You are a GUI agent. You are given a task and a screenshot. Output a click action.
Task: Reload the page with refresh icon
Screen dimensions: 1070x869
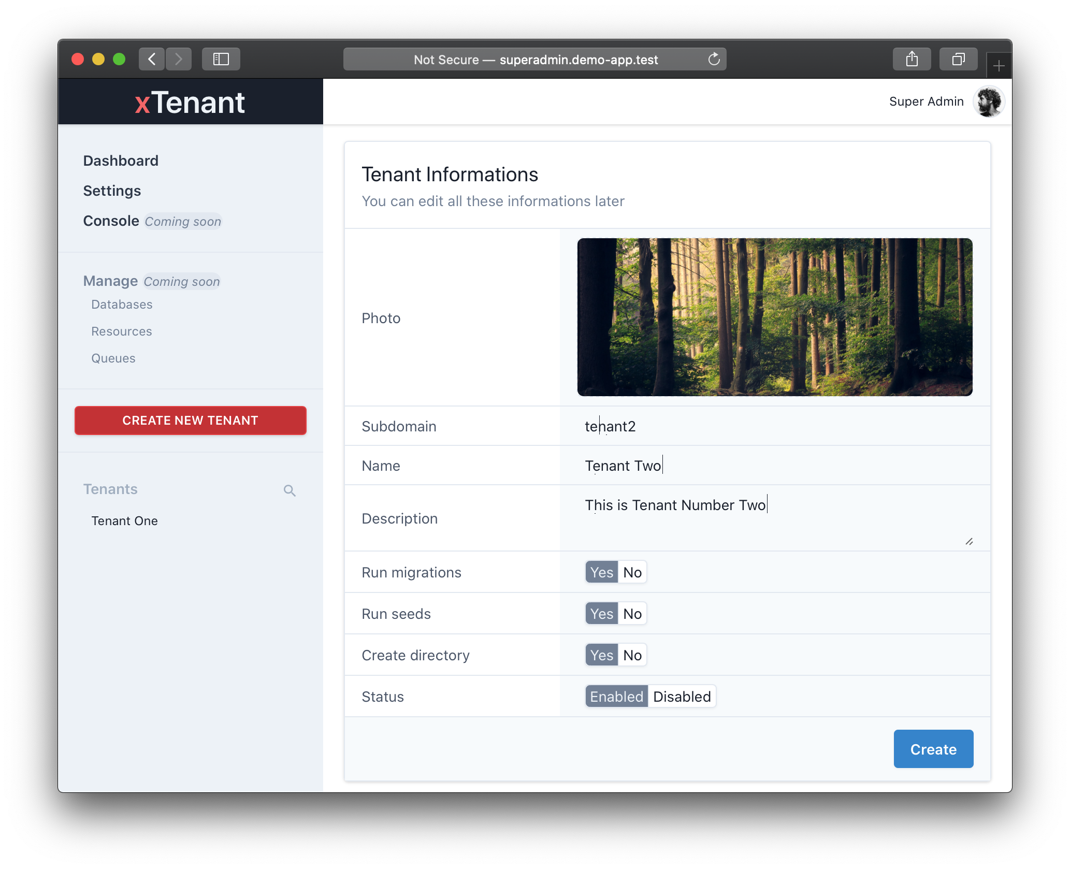click(714, 60)
